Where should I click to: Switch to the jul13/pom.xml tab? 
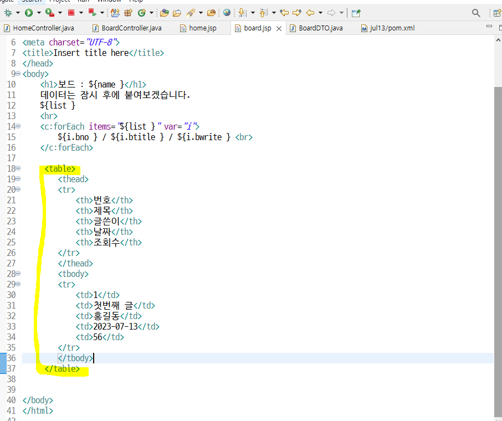(388, 28)
